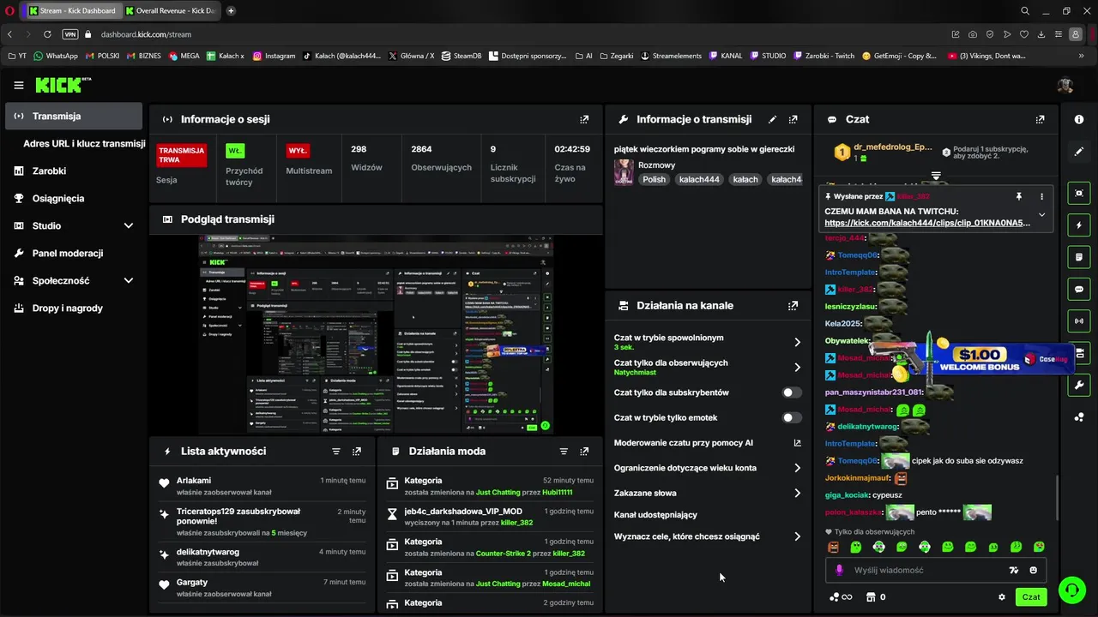Click the broadcast signal icon in right sidebar
The width and height of the screenshot is (1098, 617).
pyautogui.click(x=1079, y=321)
